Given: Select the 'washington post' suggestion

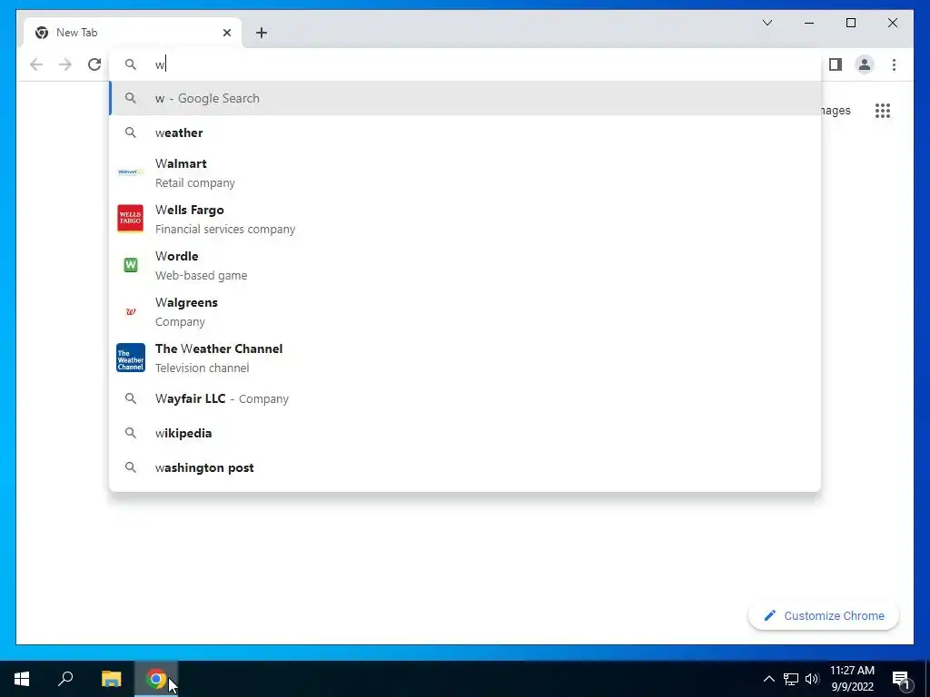Looking at the screenshot, I should click(465, 467).
